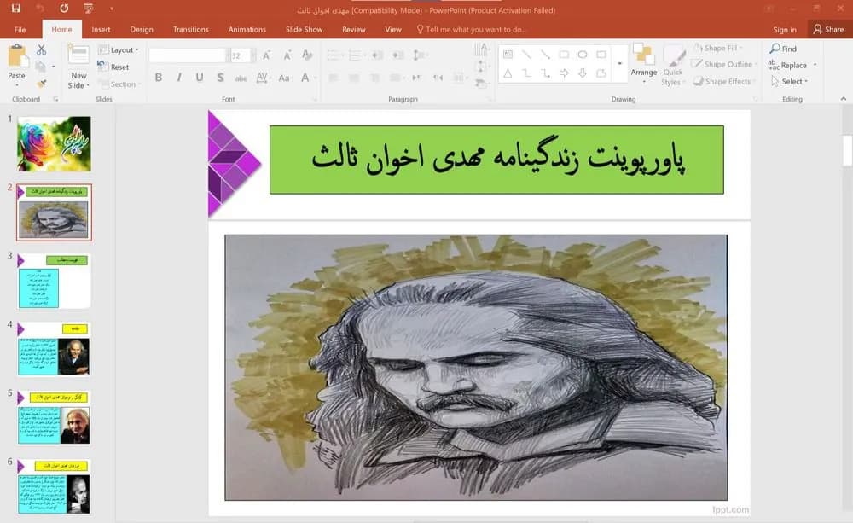Screen dimensions: 853x523
Task: Click the pencil portrait image on slide
Action: [476, 368]
